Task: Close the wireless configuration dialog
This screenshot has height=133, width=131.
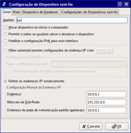Action: pyautogui.click(x=126, y=4)
